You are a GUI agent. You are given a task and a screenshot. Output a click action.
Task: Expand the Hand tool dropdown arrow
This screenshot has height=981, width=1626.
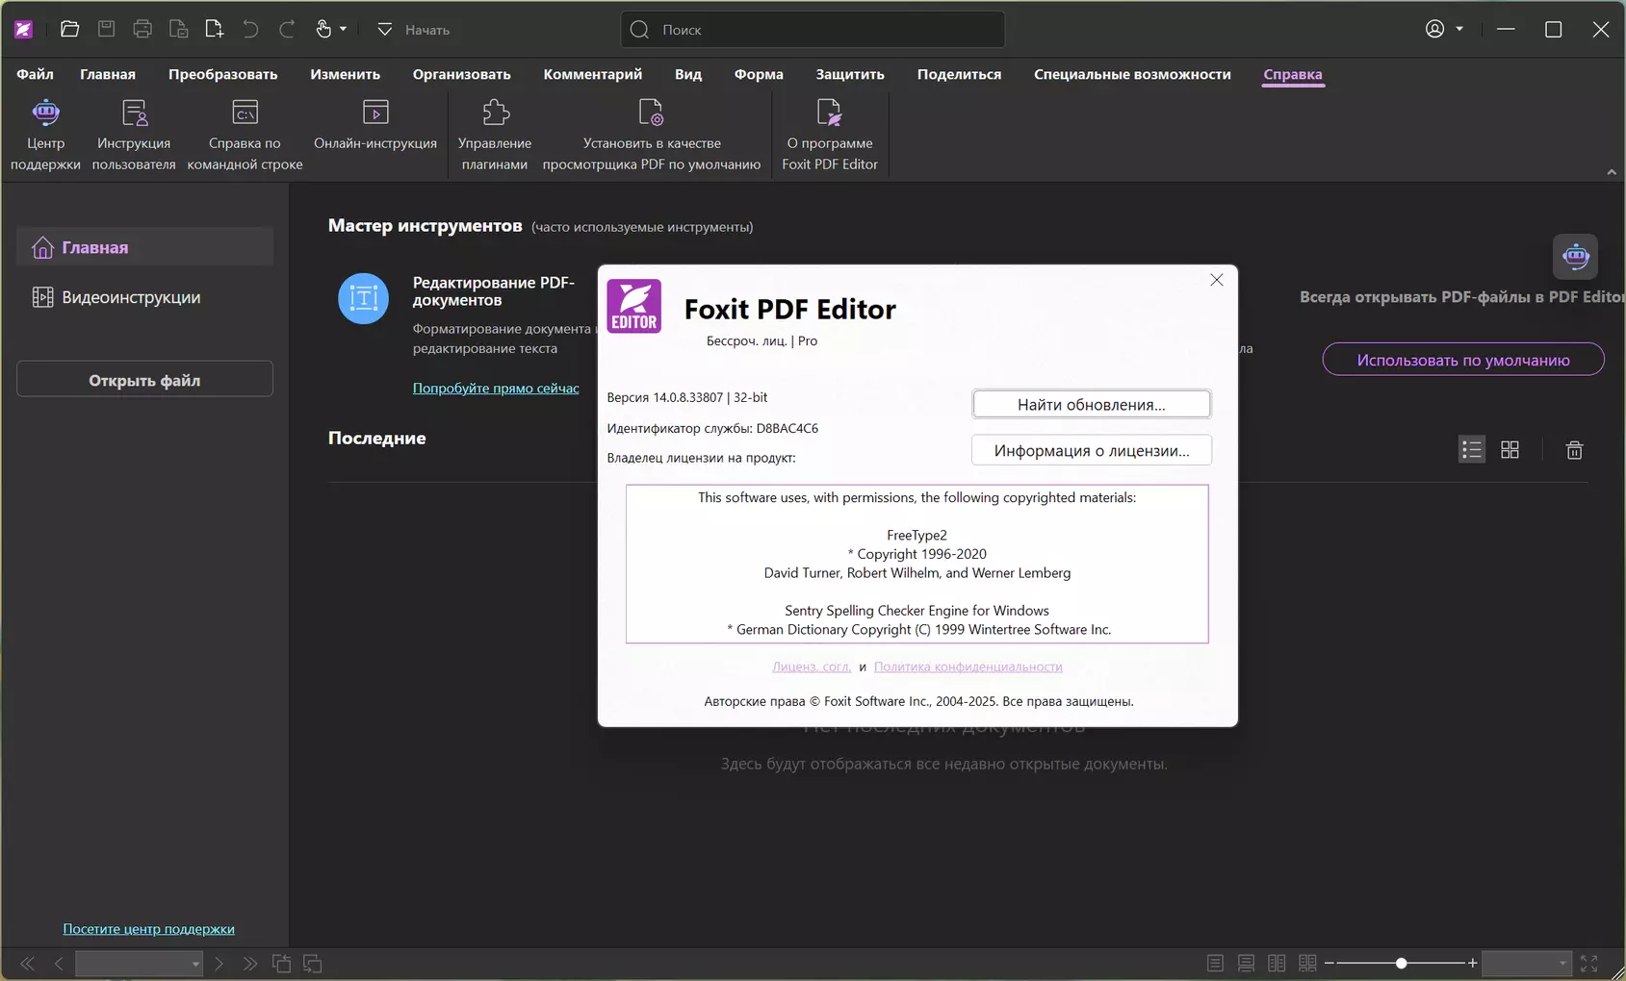click(343, 29)
